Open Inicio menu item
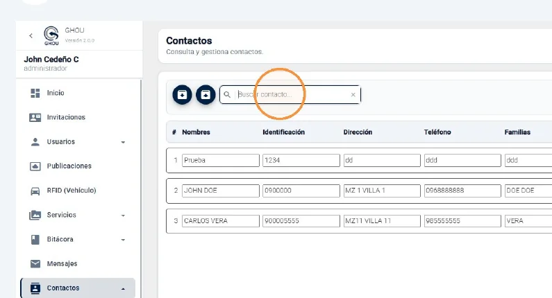 pos(56,93)
